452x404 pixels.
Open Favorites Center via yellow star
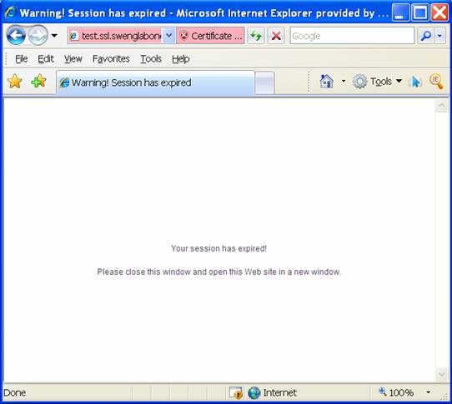click(15, 81)
